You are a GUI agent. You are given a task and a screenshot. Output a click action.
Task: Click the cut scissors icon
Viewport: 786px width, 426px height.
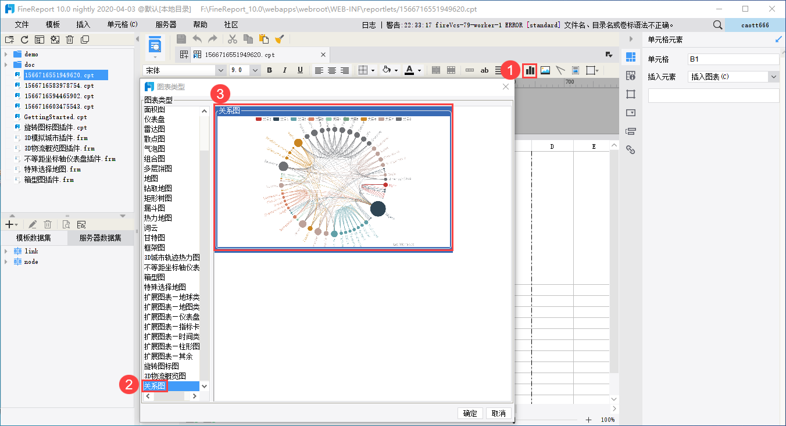[233, 39]
